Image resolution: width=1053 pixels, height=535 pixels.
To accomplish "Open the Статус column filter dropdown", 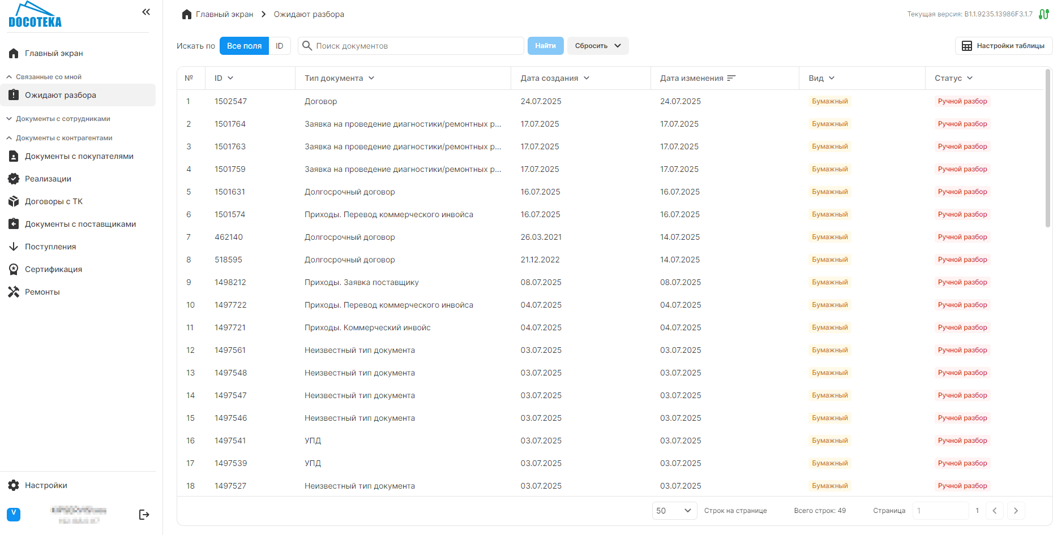I will [970, 78].
